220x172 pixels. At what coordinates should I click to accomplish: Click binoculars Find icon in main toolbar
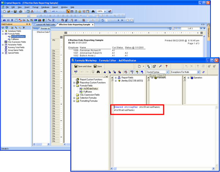click(93, 11)
